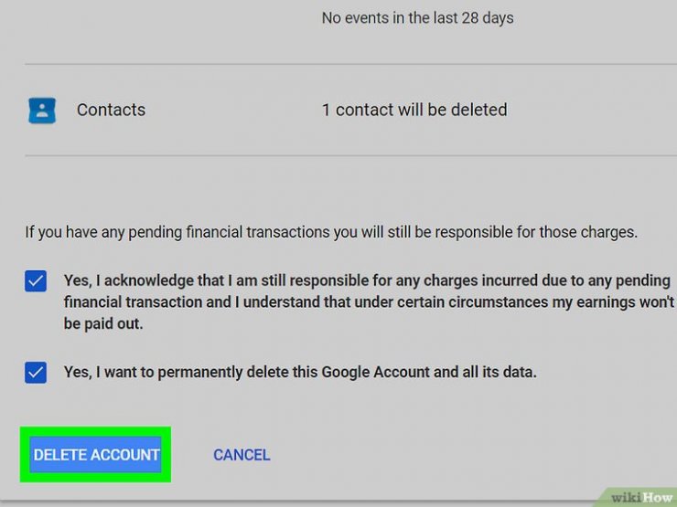Click the words "be paid out."
Screen dimensions: 677x507
click(x=103, y=323)
